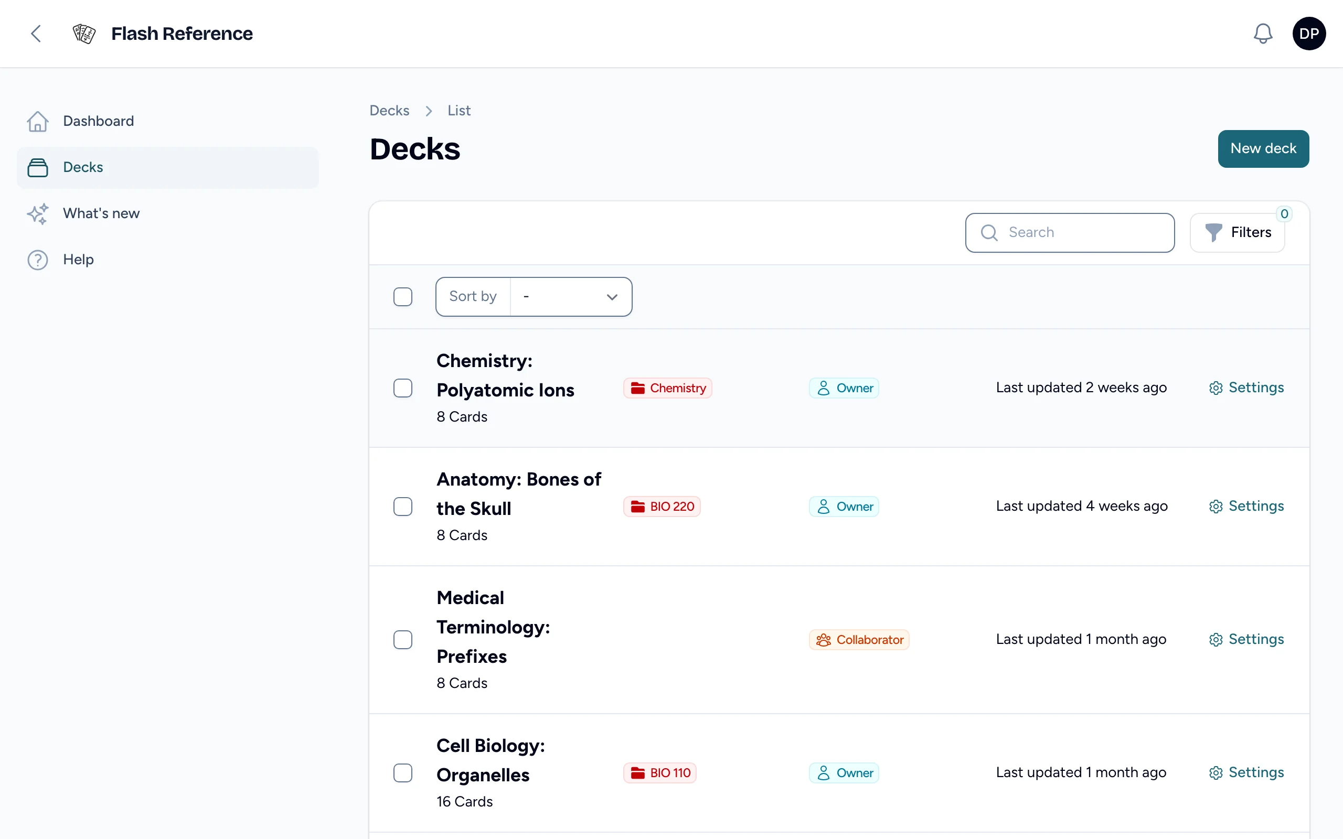Click the Flash Reference title

click(182, 34)
